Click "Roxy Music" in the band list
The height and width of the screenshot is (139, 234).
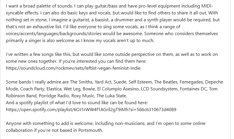83,96
